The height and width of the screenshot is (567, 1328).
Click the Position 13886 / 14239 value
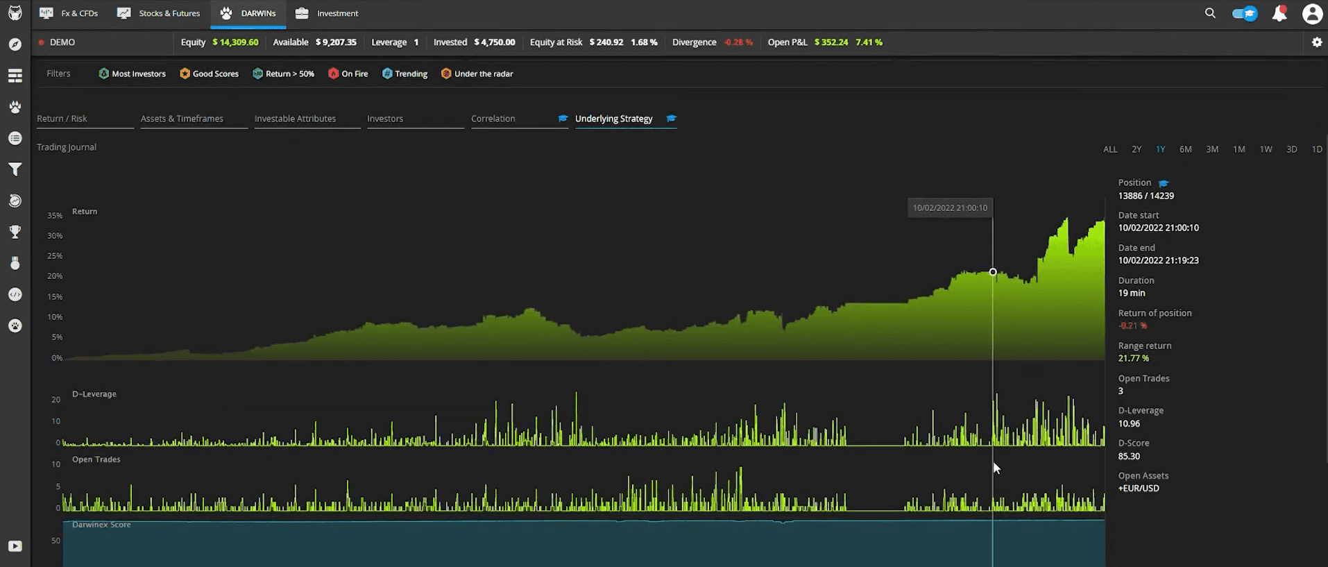click(x=1146, y=196)
